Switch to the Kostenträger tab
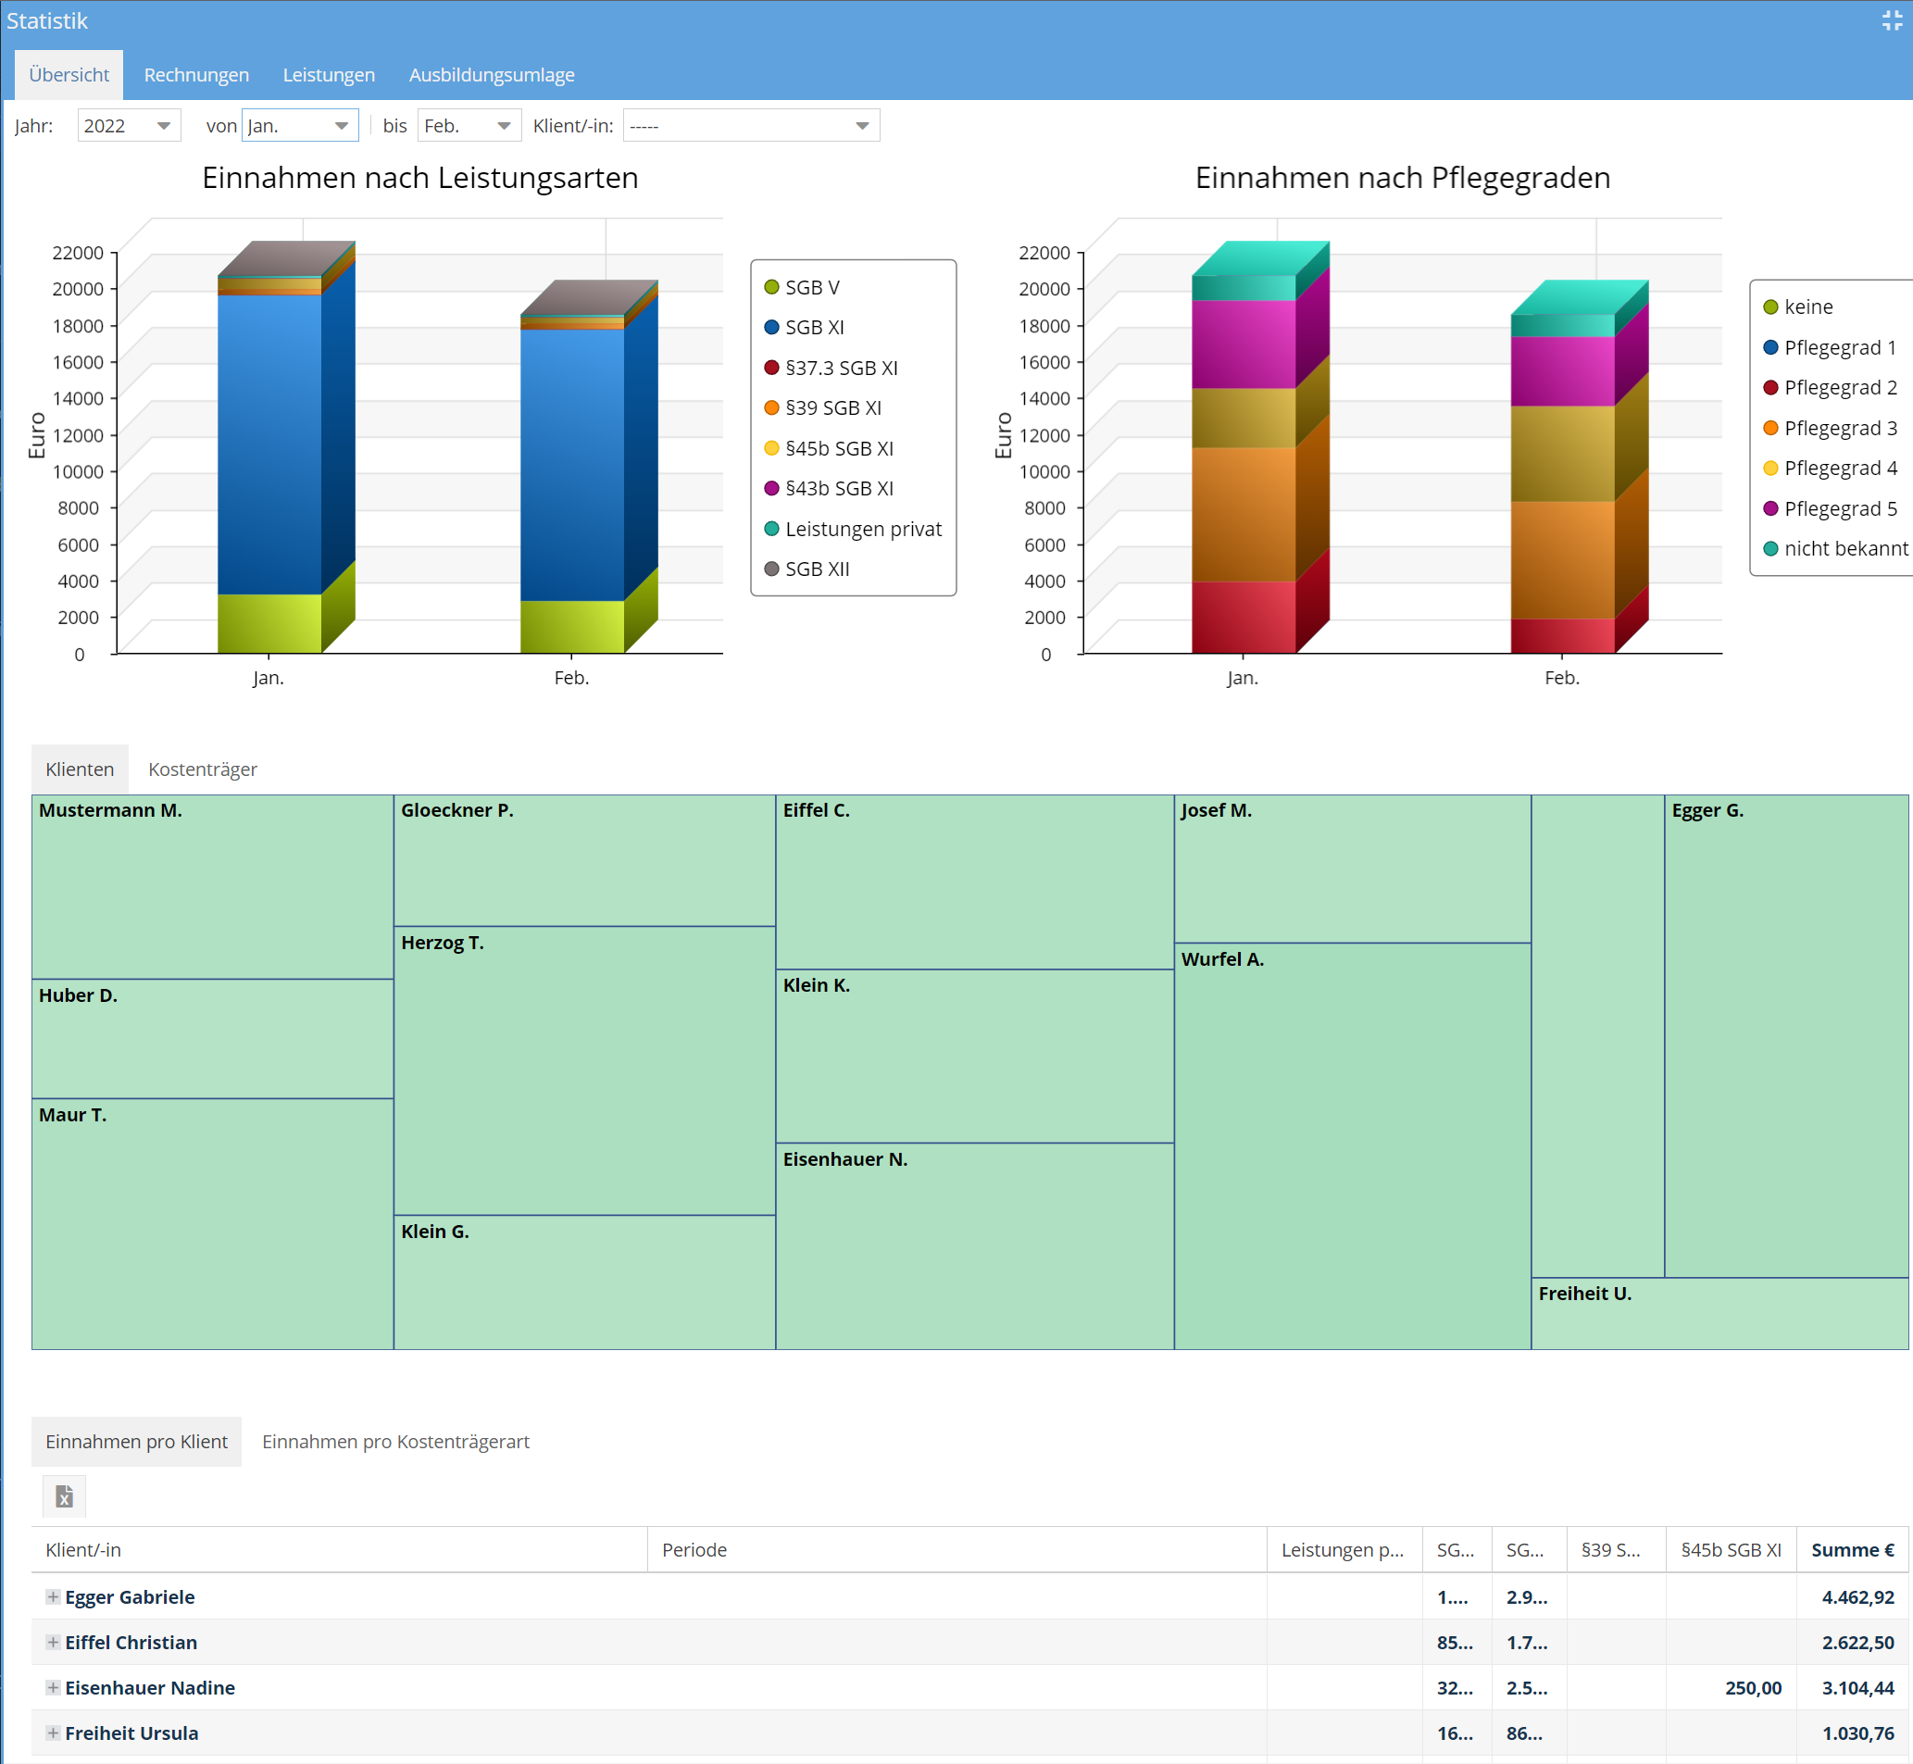This screenshot has height=1764, width=1913. [x=203, y=769]
